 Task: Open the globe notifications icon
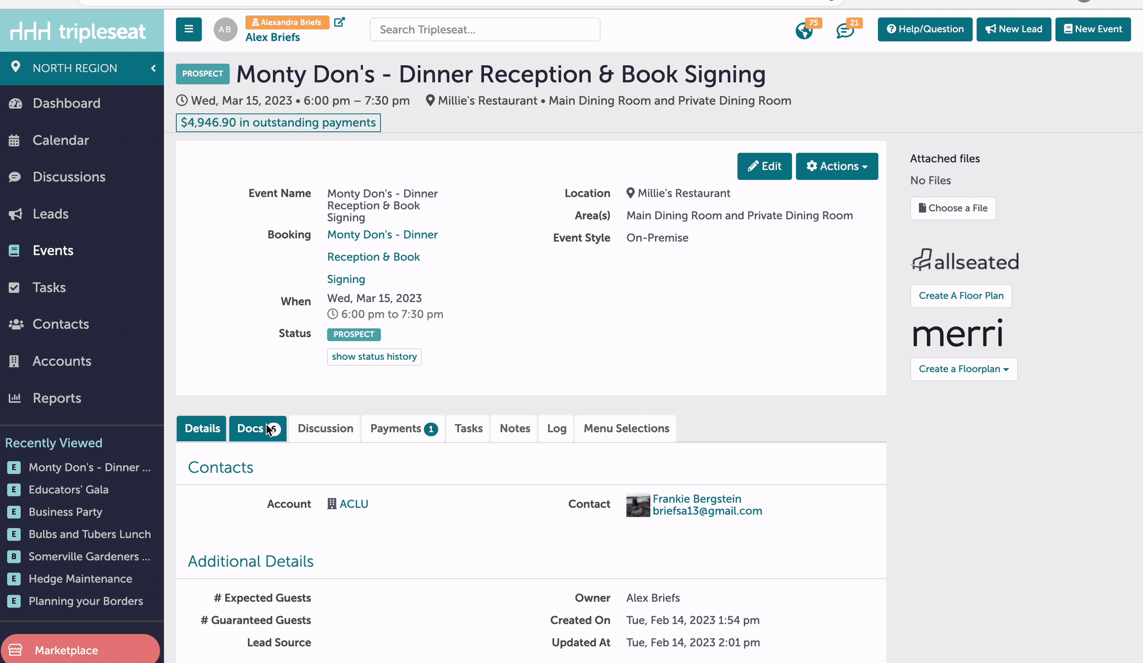coord(804,31)
